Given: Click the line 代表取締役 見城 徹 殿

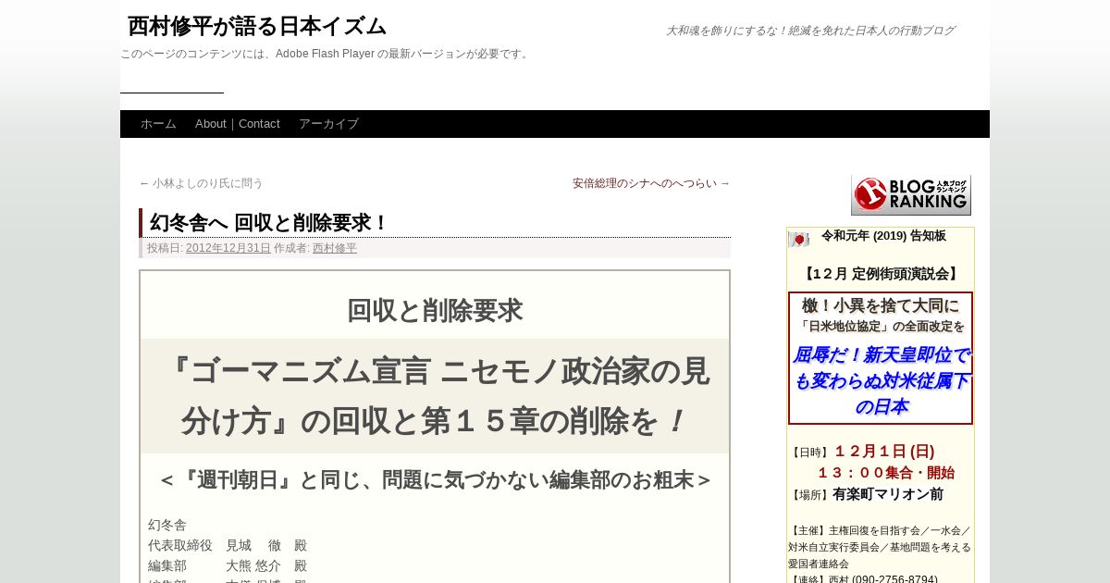Looking at the screenshot, I should pyautogui.click(x=228, y=545).
